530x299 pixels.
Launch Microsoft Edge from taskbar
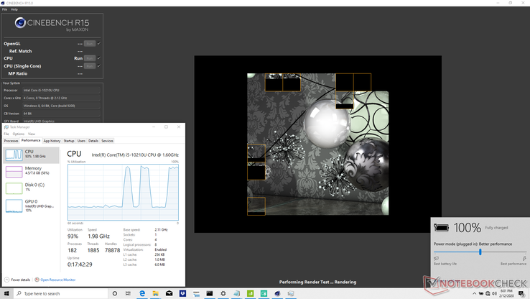coord(142,293)
